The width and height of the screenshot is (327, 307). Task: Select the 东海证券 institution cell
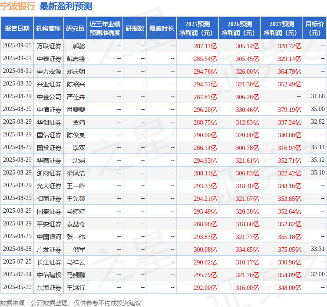coord(49,288)
